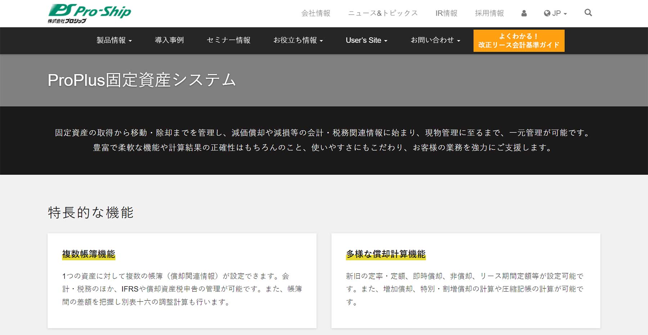Click the description text starting 新旧の定率・定額

(x=464, y=289)
